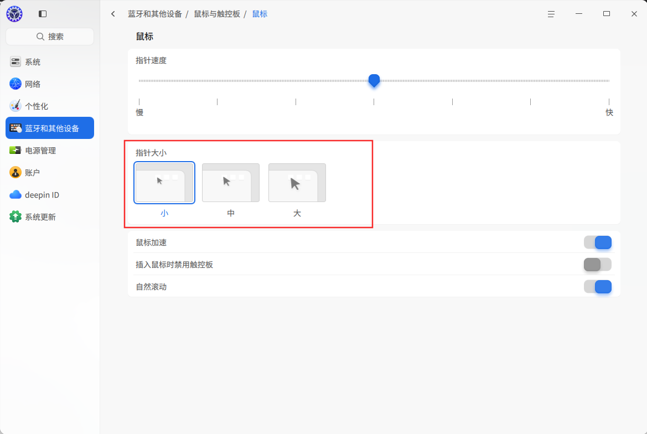Click the deepin ID cloud icon

click(x=15, y=195)
